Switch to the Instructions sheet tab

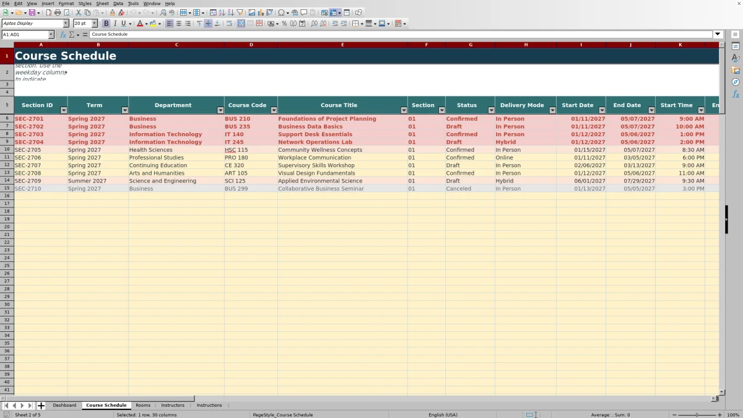point(209,406)
